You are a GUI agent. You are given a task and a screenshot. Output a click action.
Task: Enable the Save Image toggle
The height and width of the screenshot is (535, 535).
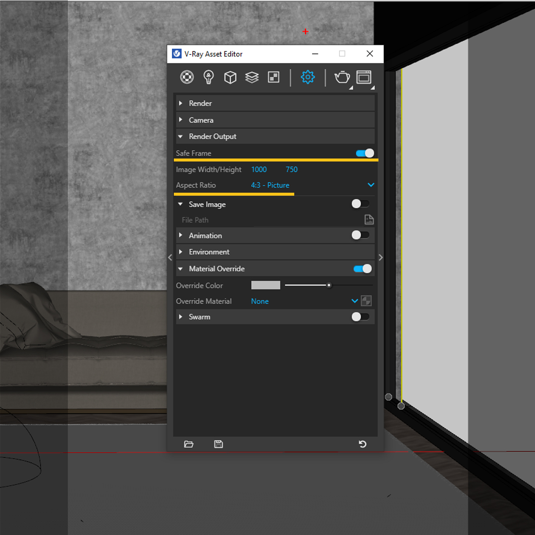[361, 204]
